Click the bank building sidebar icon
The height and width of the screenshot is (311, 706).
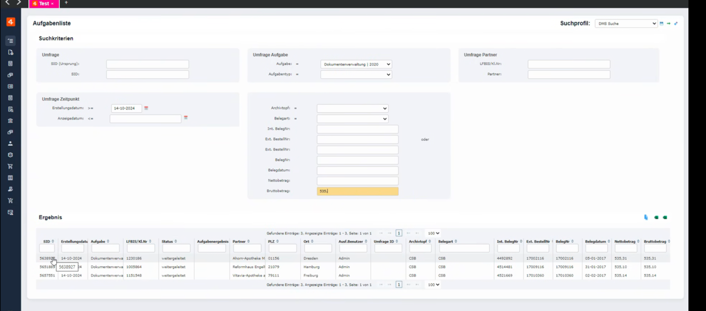11,121
